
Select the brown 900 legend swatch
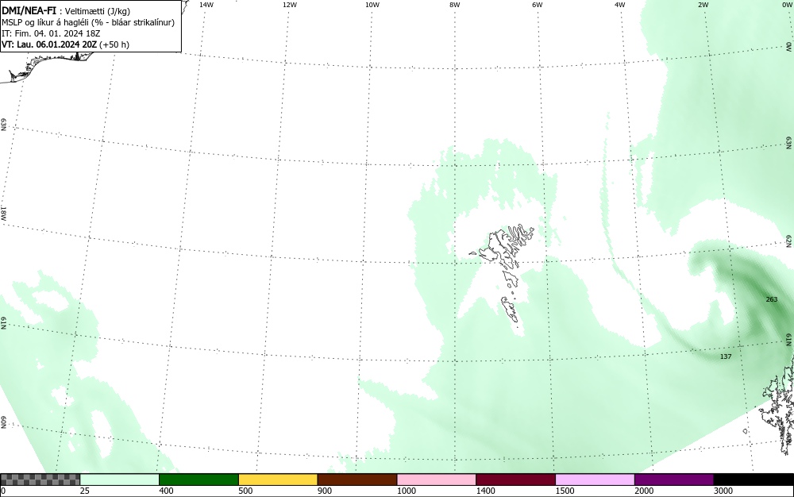click(357, 480)
